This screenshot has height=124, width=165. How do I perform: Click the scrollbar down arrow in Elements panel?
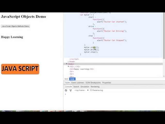[x=164, y=76]
